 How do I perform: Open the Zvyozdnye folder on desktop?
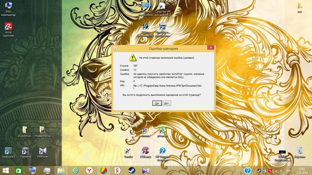pyautogui.click(x=25, y=132)
